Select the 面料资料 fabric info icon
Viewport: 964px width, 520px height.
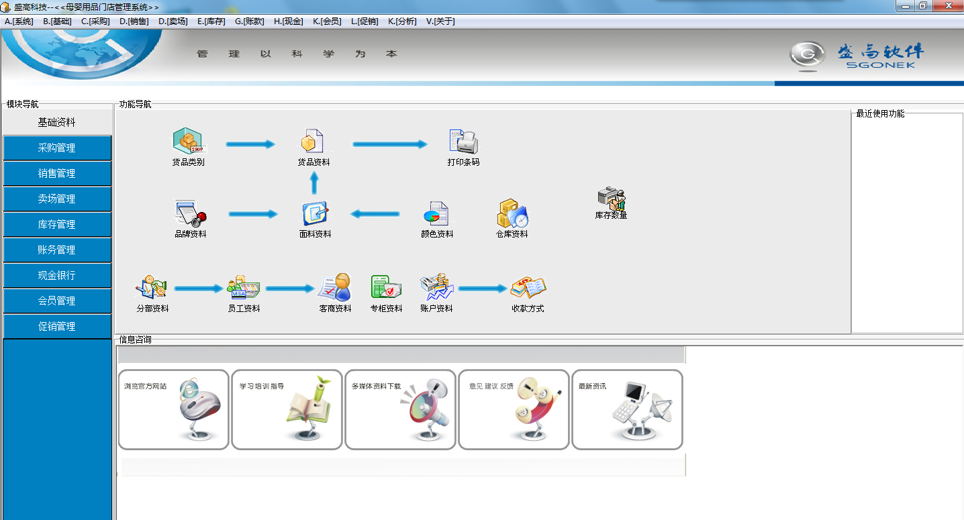coord(315,214)
